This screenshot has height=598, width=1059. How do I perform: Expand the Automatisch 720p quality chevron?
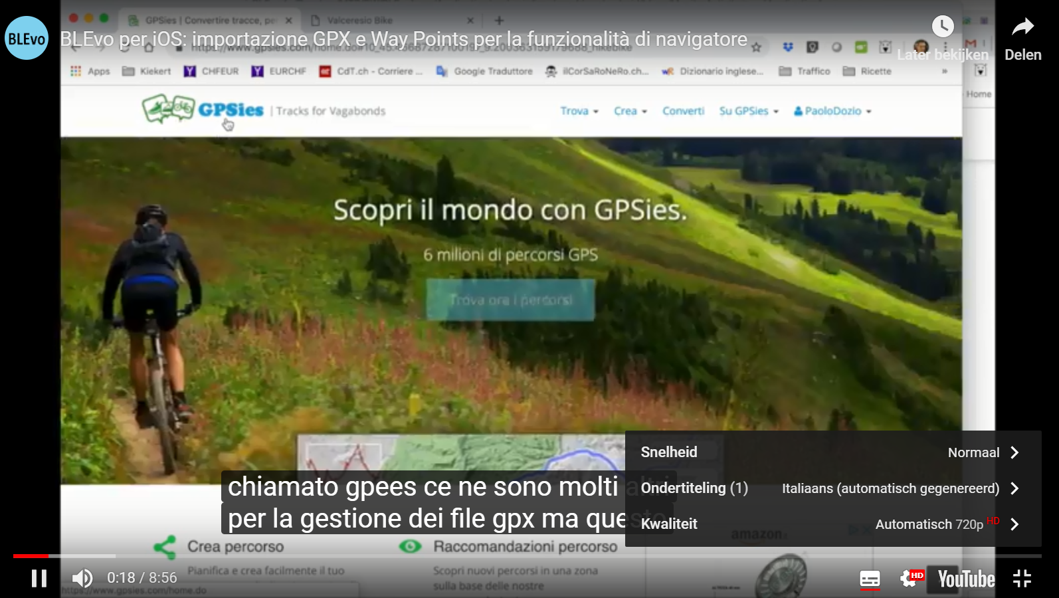(x=1014, y=524)
